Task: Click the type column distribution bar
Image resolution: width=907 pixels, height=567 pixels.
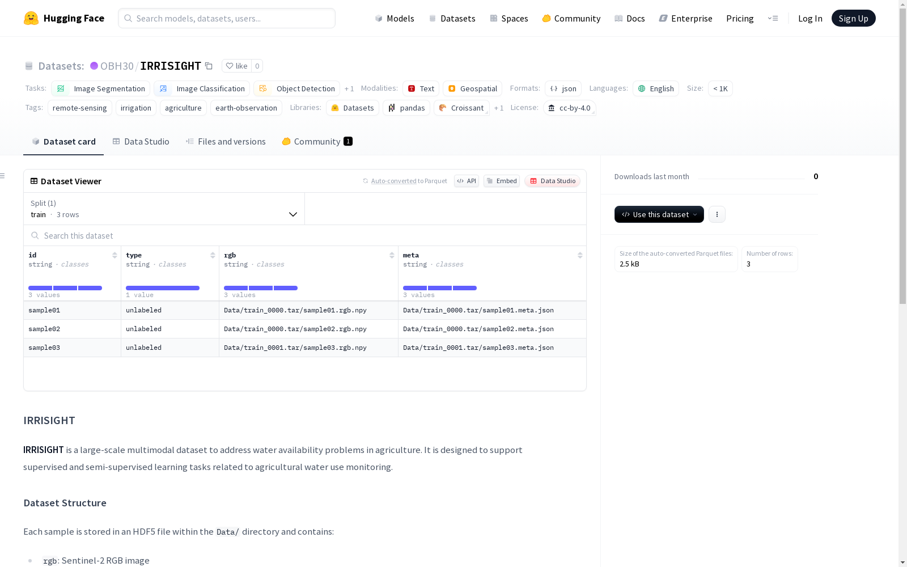Action: (163, 288)
